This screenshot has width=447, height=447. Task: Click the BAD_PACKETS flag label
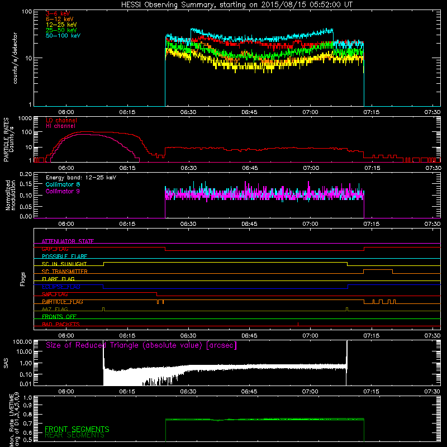(x=61, y=324)
